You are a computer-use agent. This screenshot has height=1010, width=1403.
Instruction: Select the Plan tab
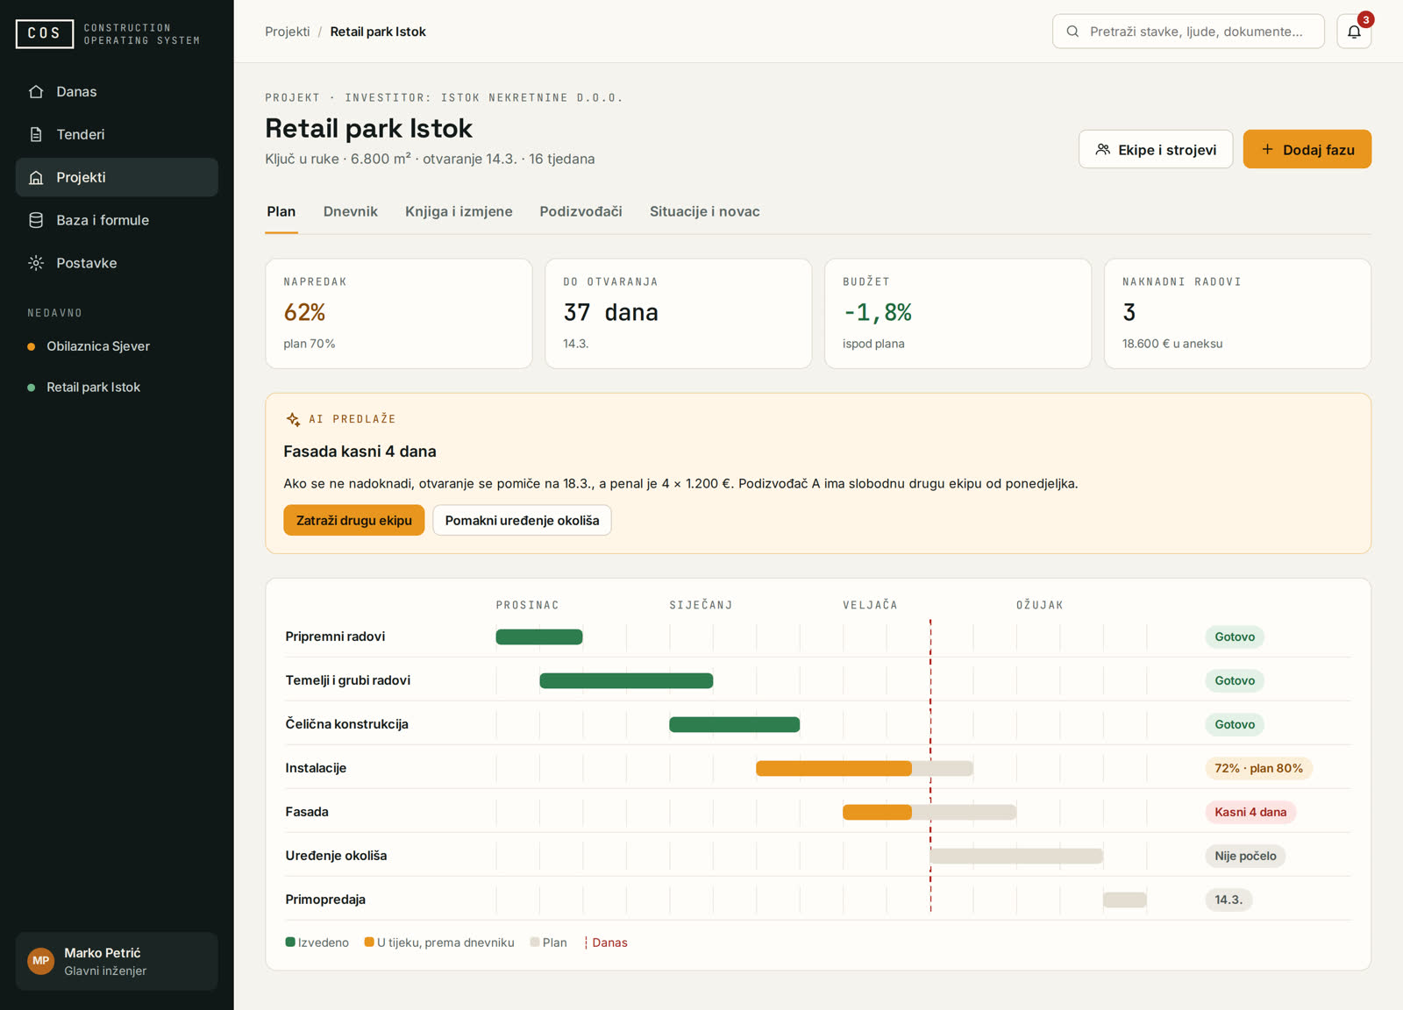[x=281, y=211]
